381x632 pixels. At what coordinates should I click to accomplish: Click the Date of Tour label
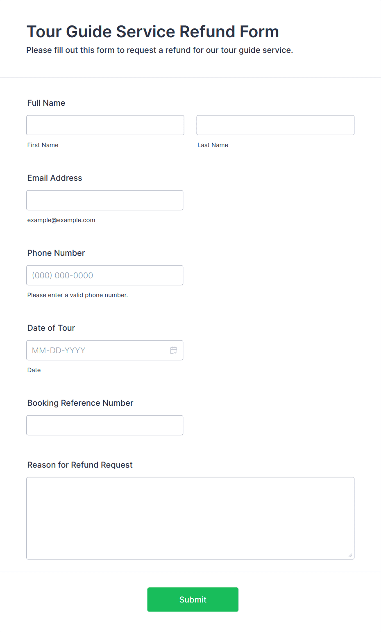pyautogui.click(x=51, y=328)
